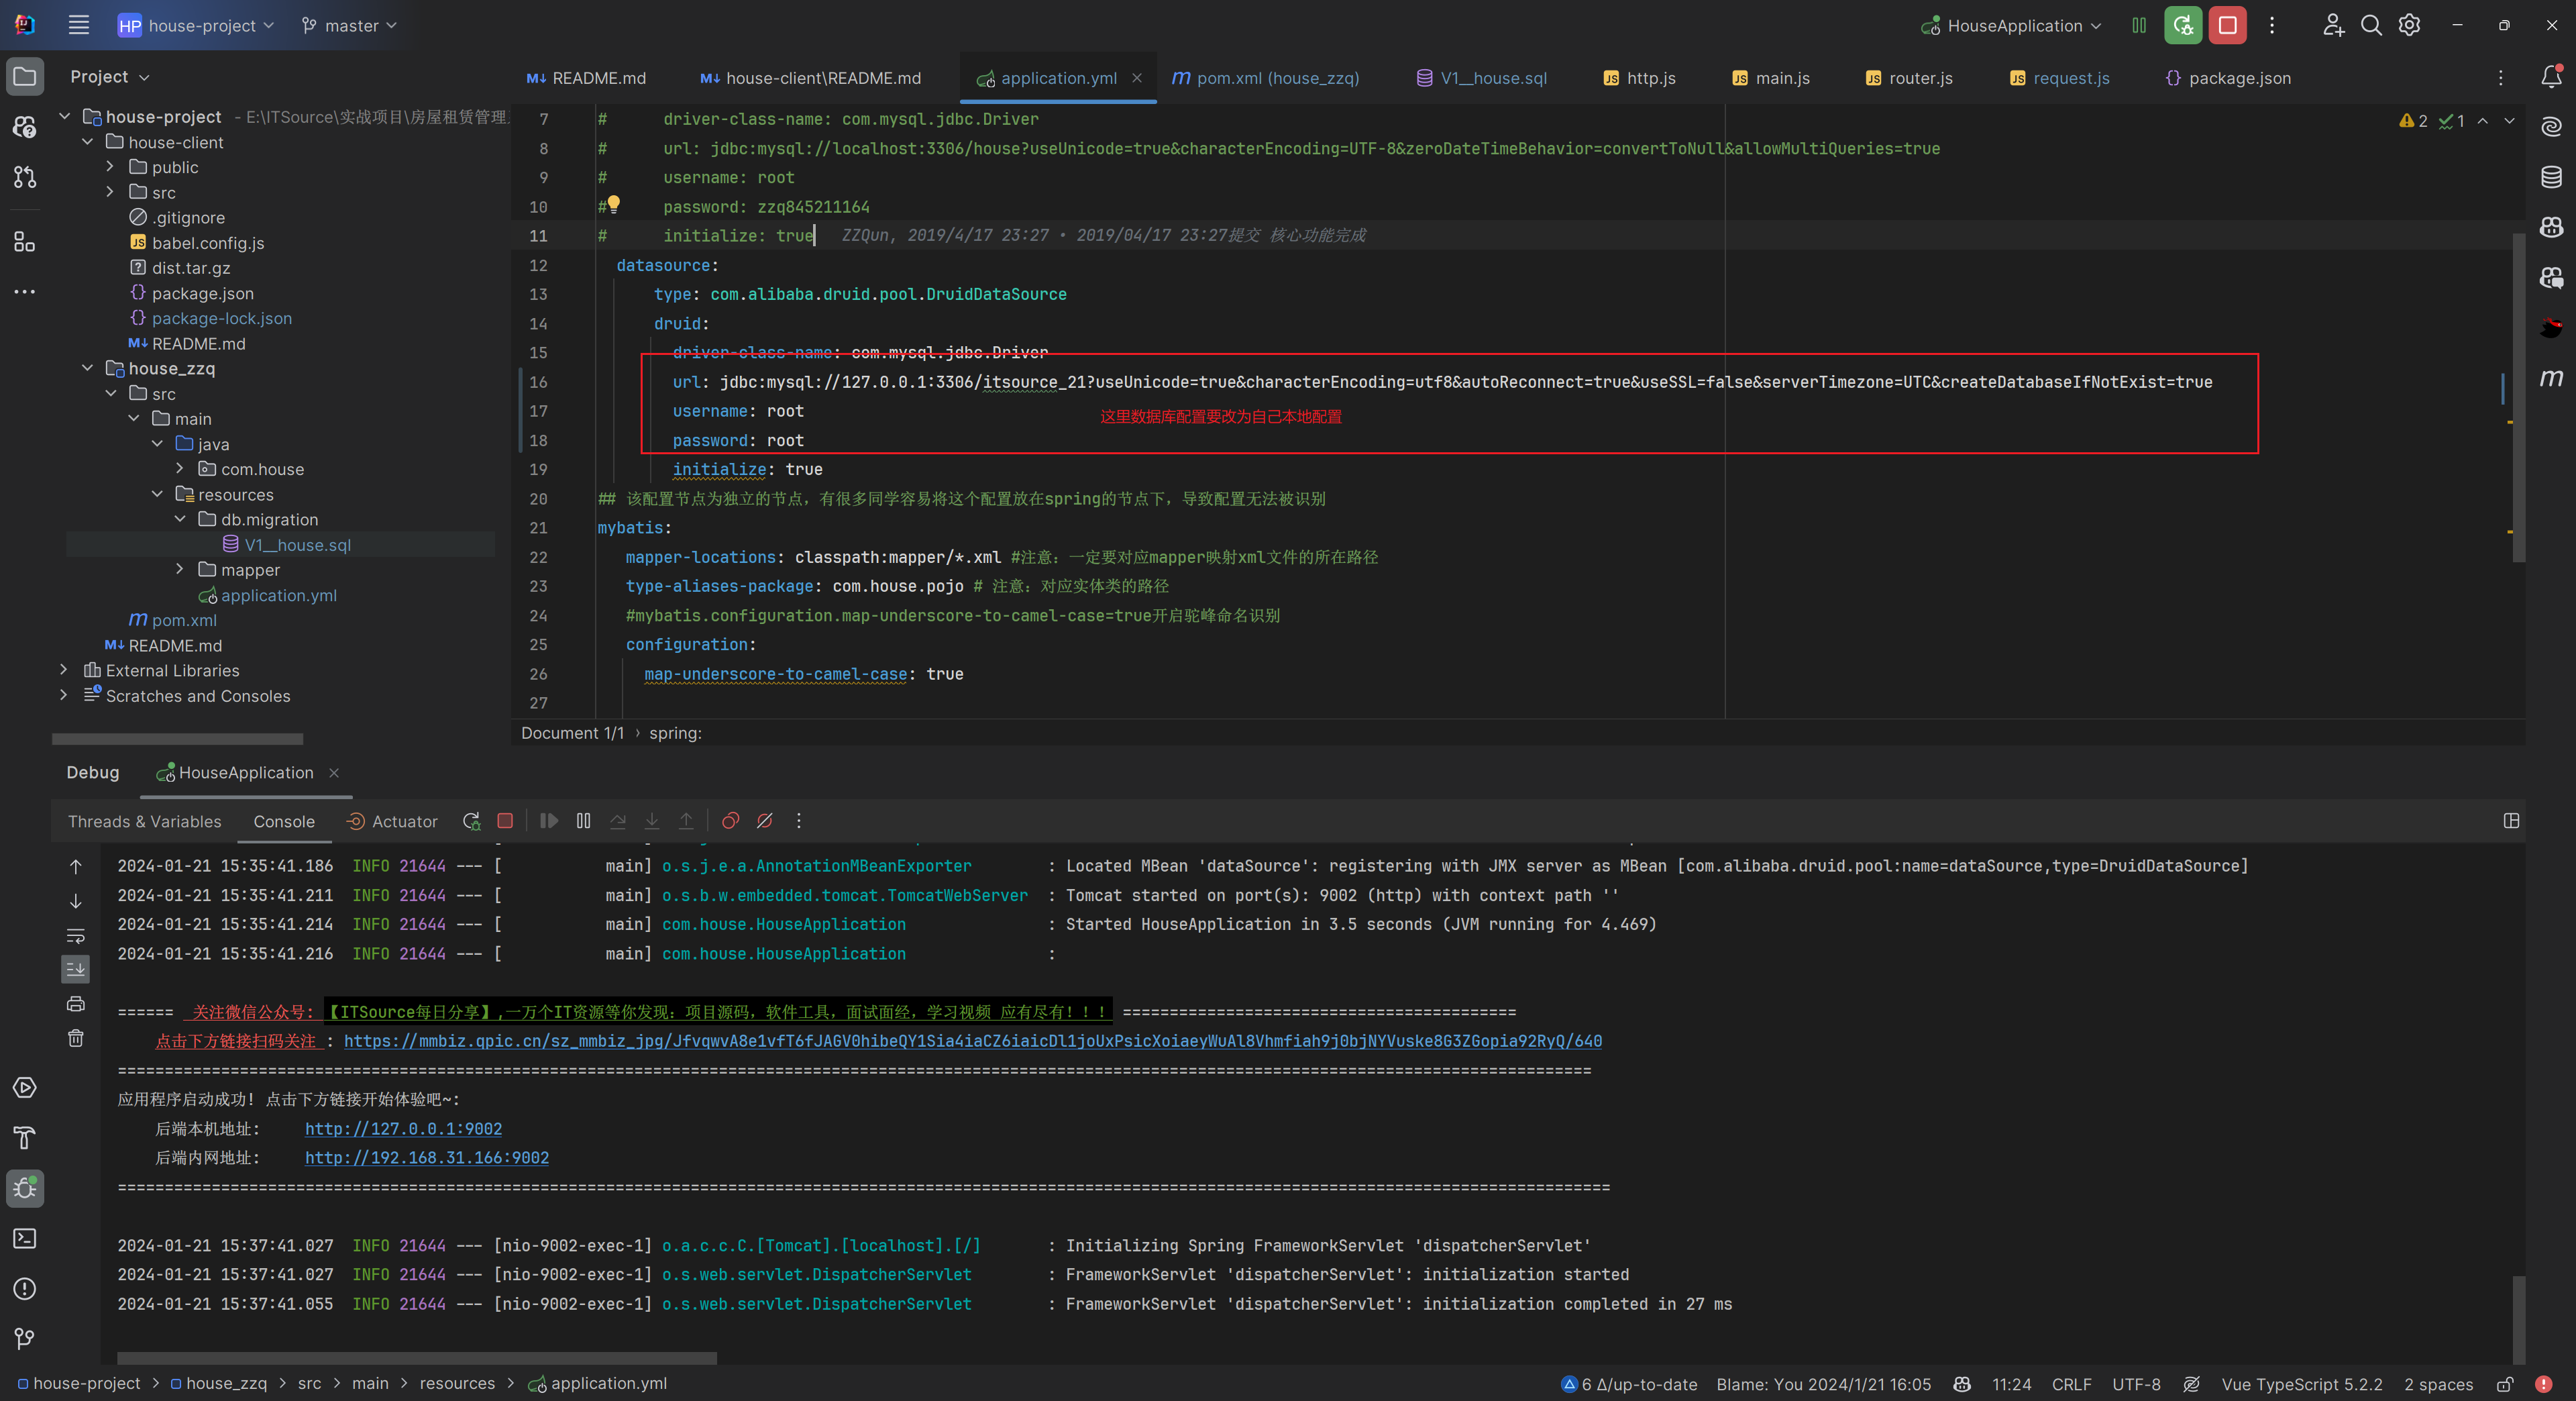This screenshot has width=2576, height=1401.
Task: Open HouseApplication run configuration dropdown
Action: pos(2012,25)
